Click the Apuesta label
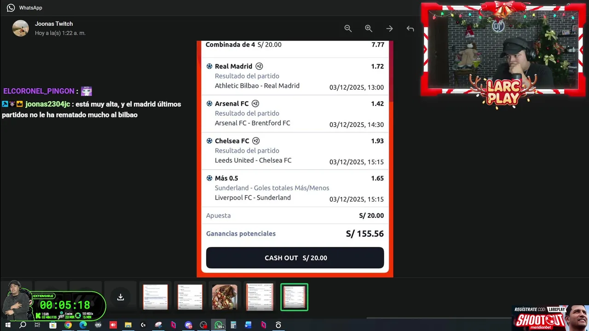589x331 pixels. [x=219, y=215]
